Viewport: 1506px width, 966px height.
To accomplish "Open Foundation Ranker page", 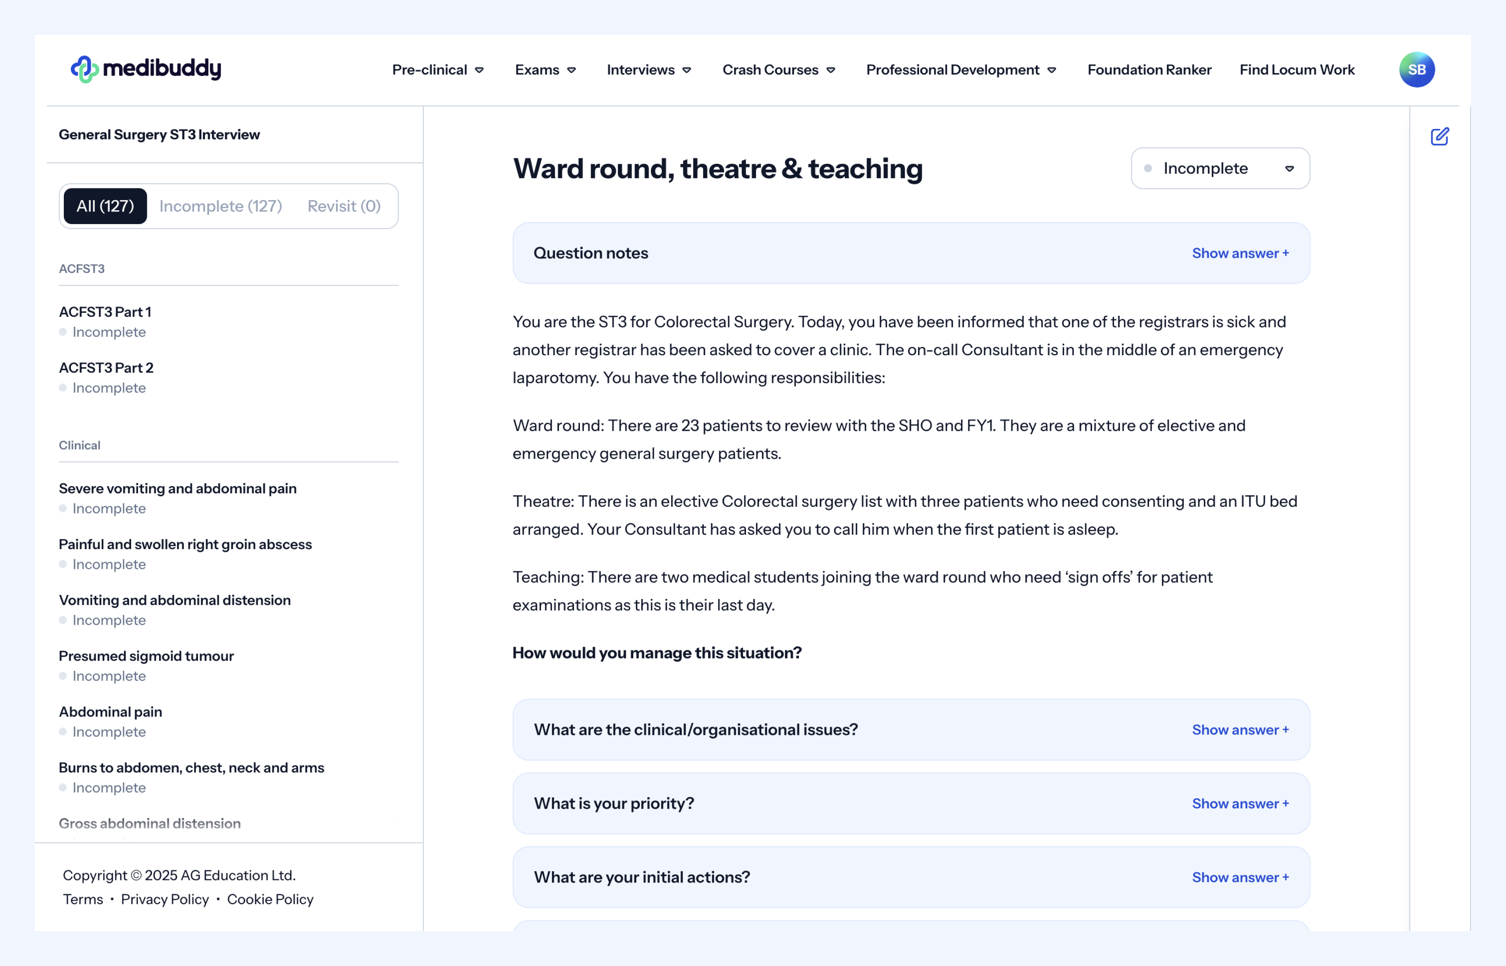I will [1149, 69].
